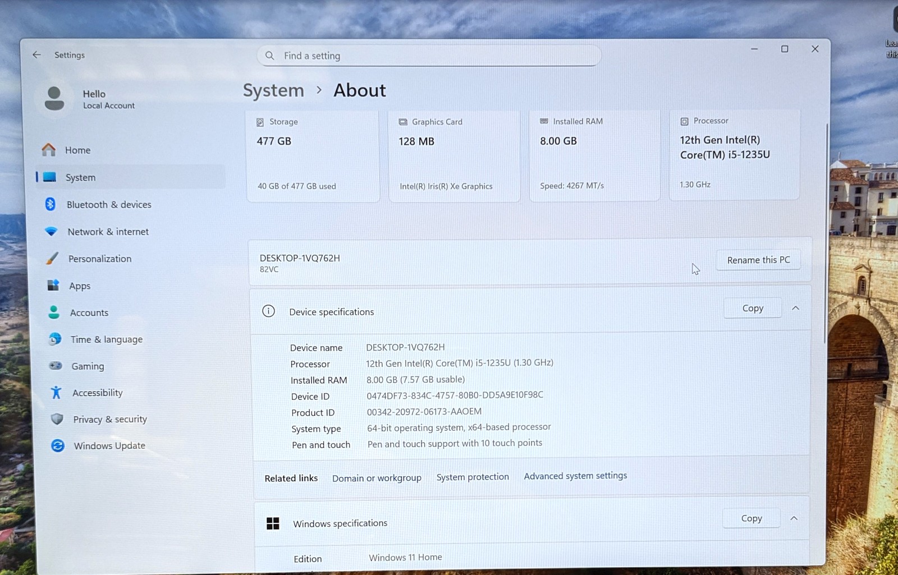Image resolution: width=898 pixels, height=575 pixels.
Task: Click the Privacy shield icon
Action: 57,419
